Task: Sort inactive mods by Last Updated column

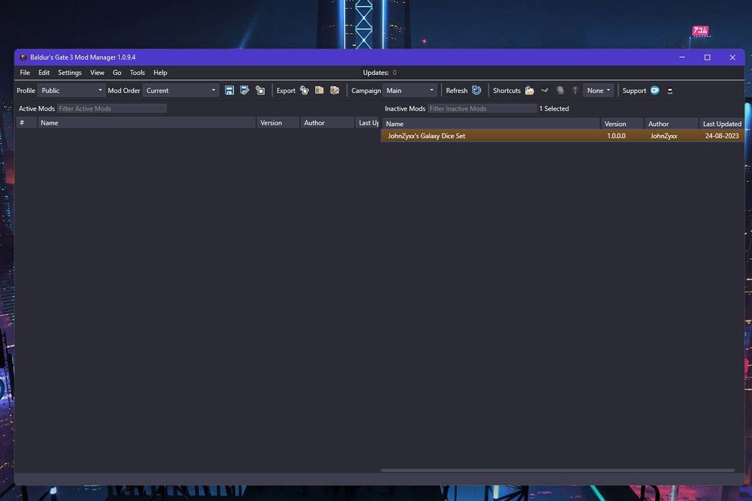Action: click(721, 124)
